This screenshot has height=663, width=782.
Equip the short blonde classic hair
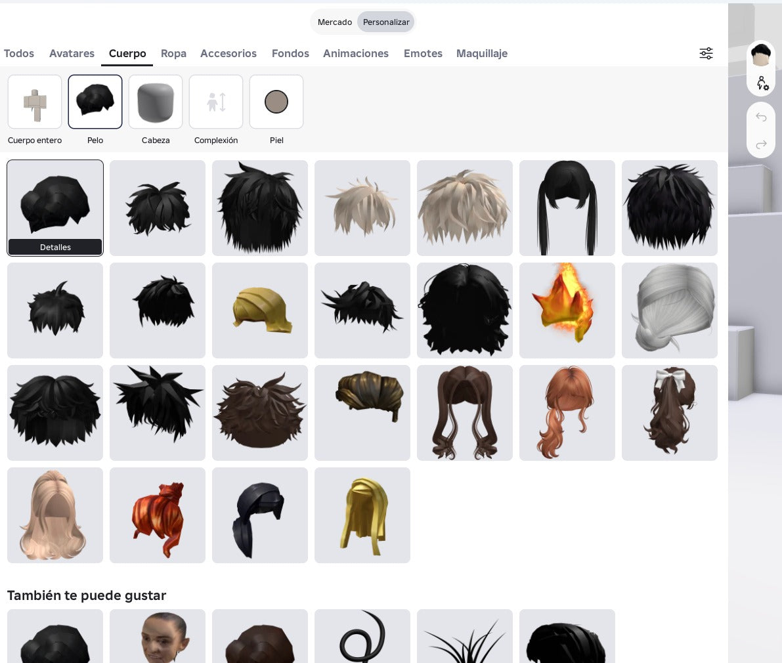pos(260,310)
